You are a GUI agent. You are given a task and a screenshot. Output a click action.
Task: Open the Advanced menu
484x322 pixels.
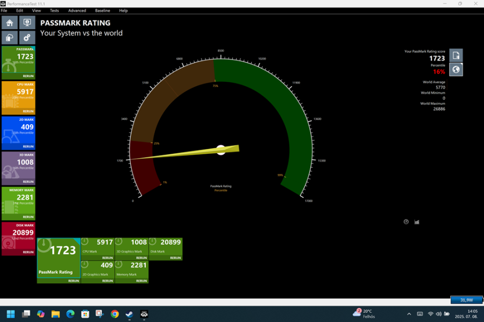[77, 11]
